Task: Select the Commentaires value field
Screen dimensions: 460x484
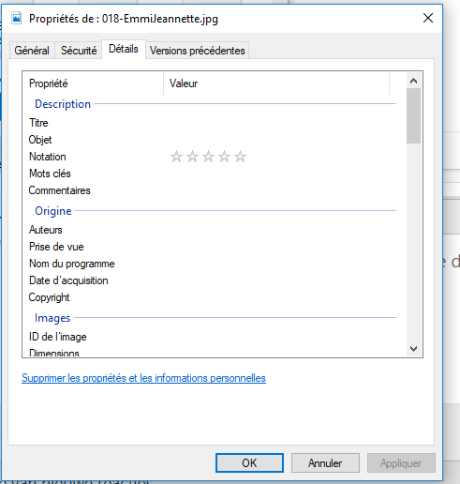Action: [x=279, y=190]
